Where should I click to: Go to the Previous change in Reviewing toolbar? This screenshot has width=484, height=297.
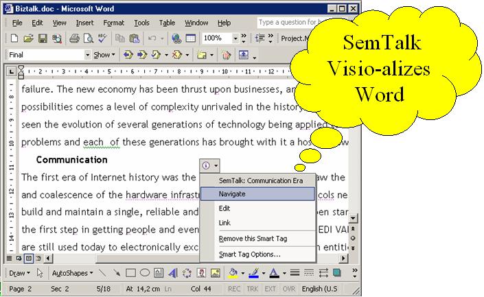(x=128, y=55)
